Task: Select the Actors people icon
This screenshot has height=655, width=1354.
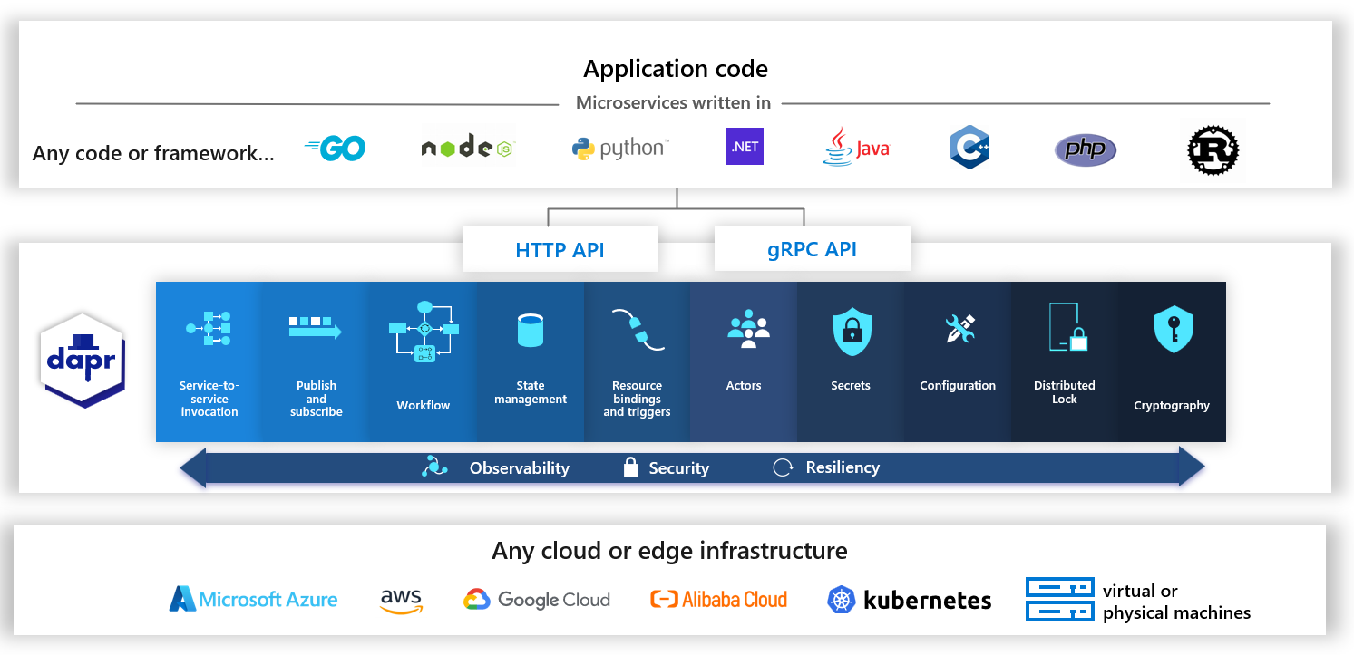Action: (x=748, y=329)
